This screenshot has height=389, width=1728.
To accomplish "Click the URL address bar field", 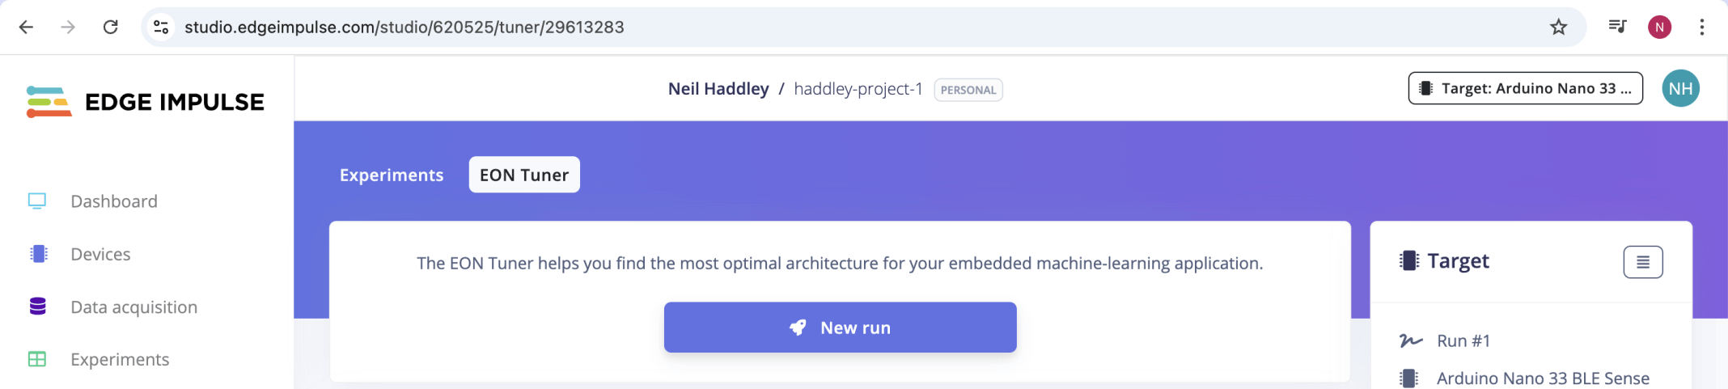I will coord(809,27).
